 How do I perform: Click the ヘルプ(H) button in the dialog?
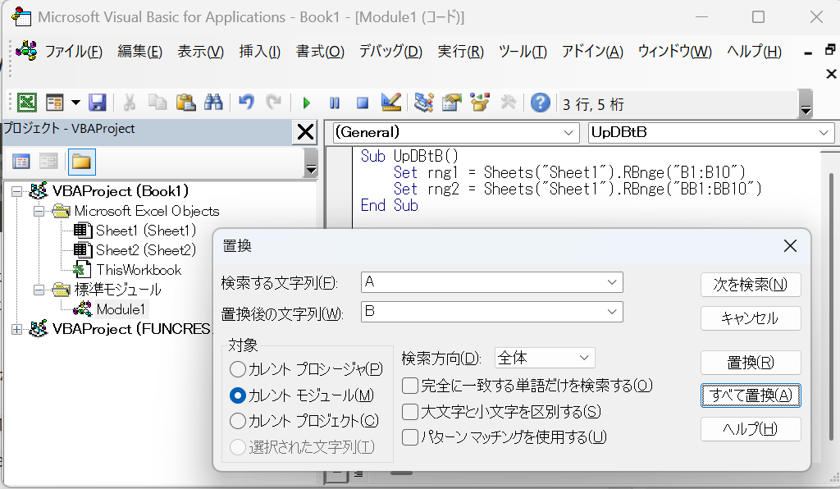click(751, 429)
